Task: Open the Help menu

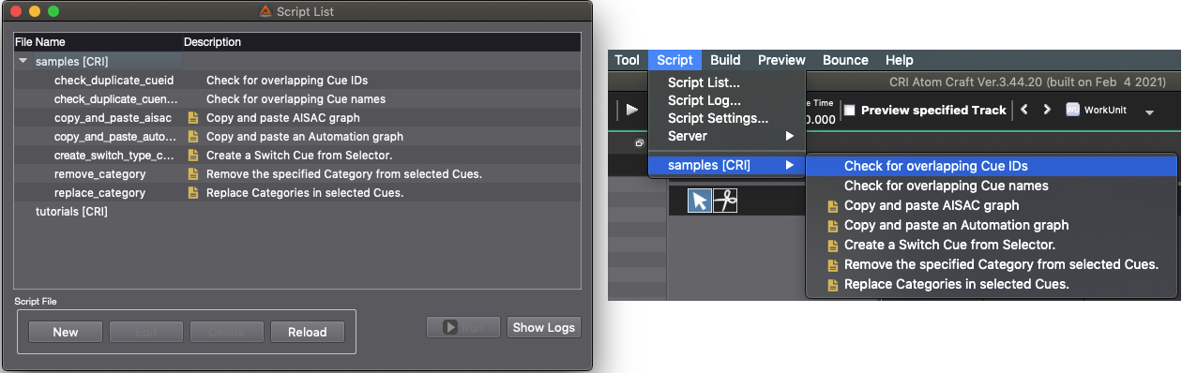Action: [899, 60]
